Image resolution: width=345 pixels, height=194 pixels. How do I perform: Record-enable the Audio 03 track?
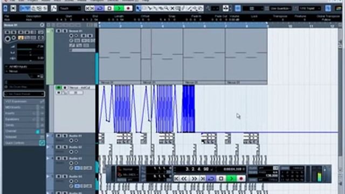click(x=71, y=163)
